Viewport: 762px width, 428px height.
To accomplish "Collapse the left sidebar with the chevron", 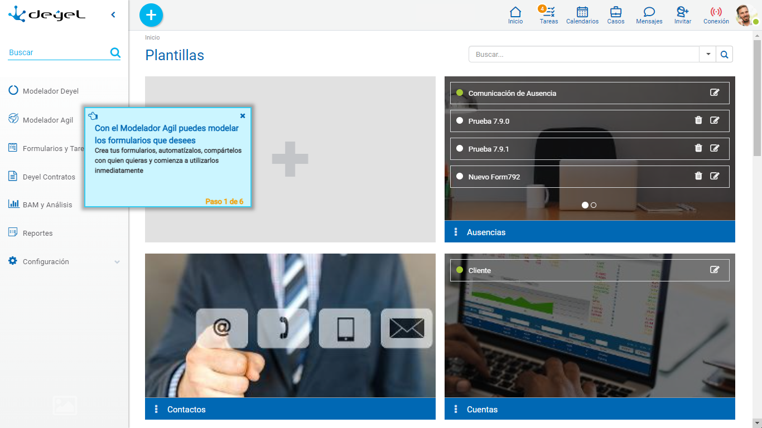I will 113,15.
